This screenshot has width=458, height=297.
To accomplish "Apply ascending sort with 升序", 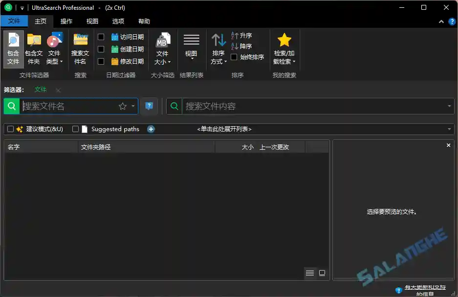I will (242, 35).
